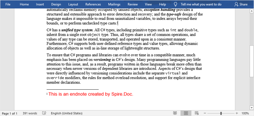The image size is (254, 116).
Task: Open the File tab
Action: tap(8, 4)
